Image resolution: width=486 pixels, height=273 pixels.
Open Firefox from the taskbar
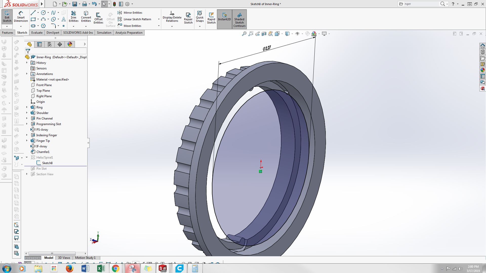[69, 268]
